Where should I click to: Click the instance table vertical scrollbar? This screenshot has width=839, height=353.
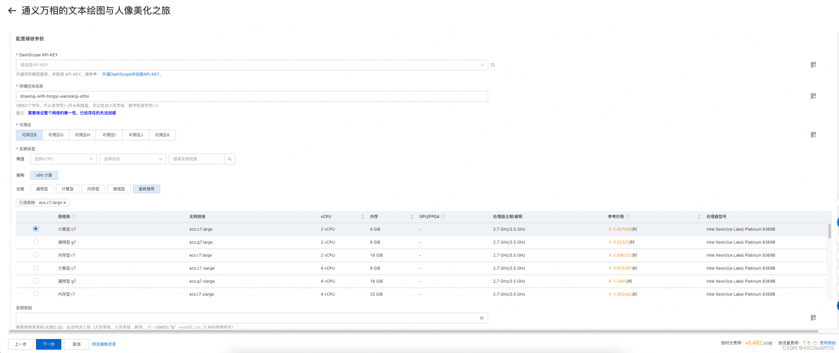829,231
